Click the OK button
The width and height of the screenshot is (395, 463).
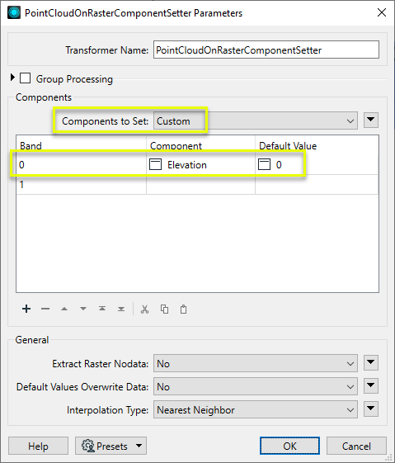pos(289,446)
